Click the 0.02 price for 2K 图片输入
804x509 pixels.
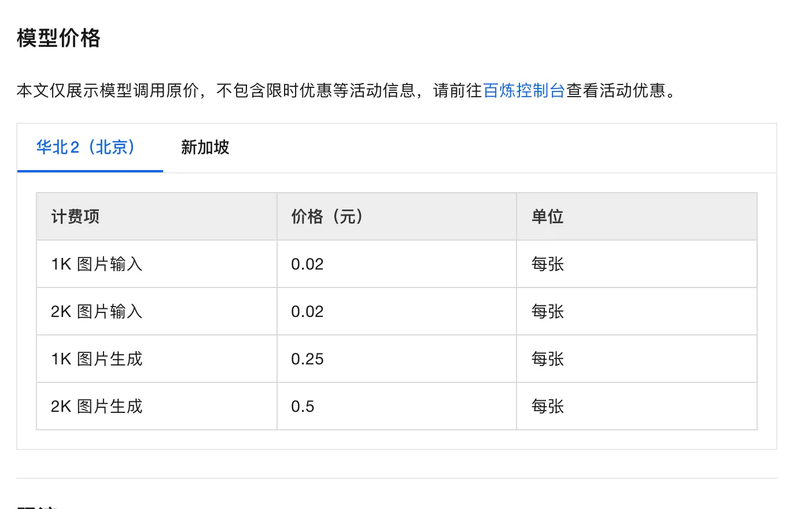tap(307, 312)
